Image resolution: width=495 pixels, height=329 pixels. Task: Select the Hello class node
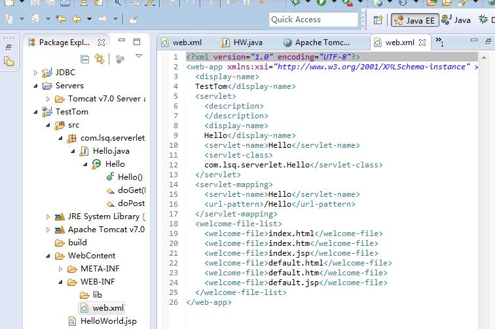tap(115, 164)
